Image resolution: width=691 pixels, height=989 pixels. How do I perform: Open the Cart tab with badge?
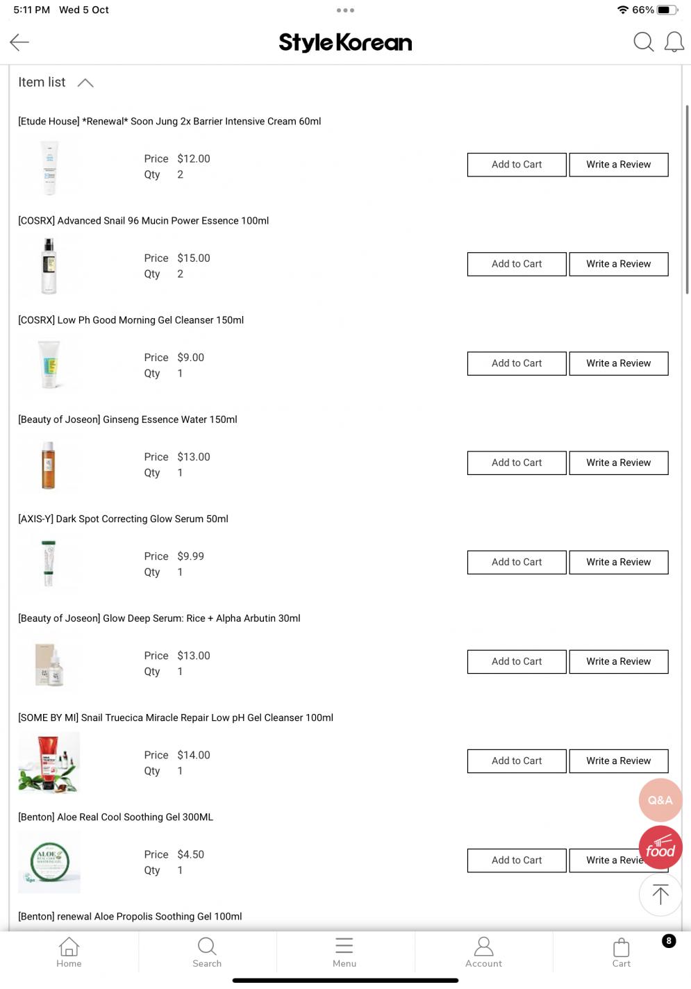(x=622, y=951)
